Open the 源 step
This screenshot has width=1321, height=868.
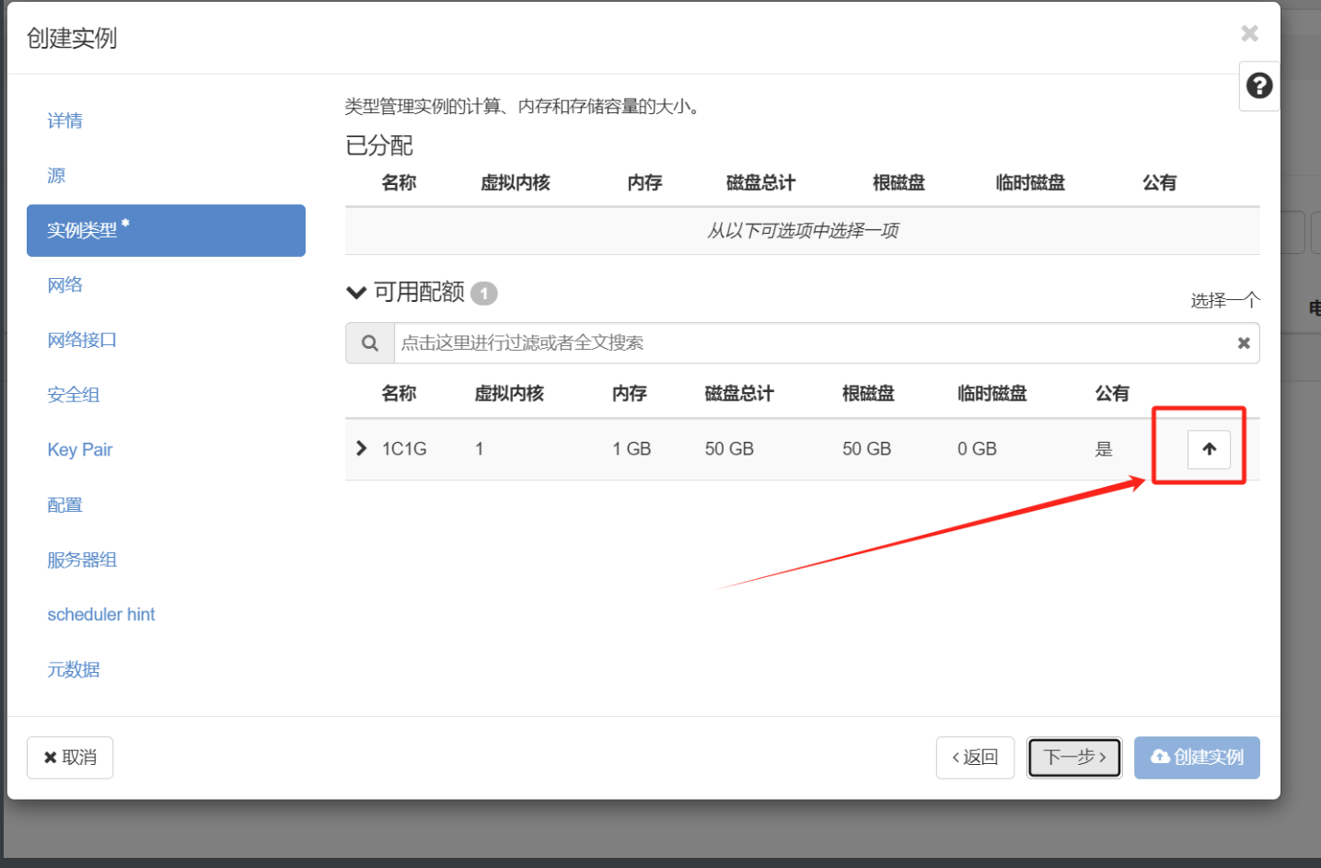[56, 176]
